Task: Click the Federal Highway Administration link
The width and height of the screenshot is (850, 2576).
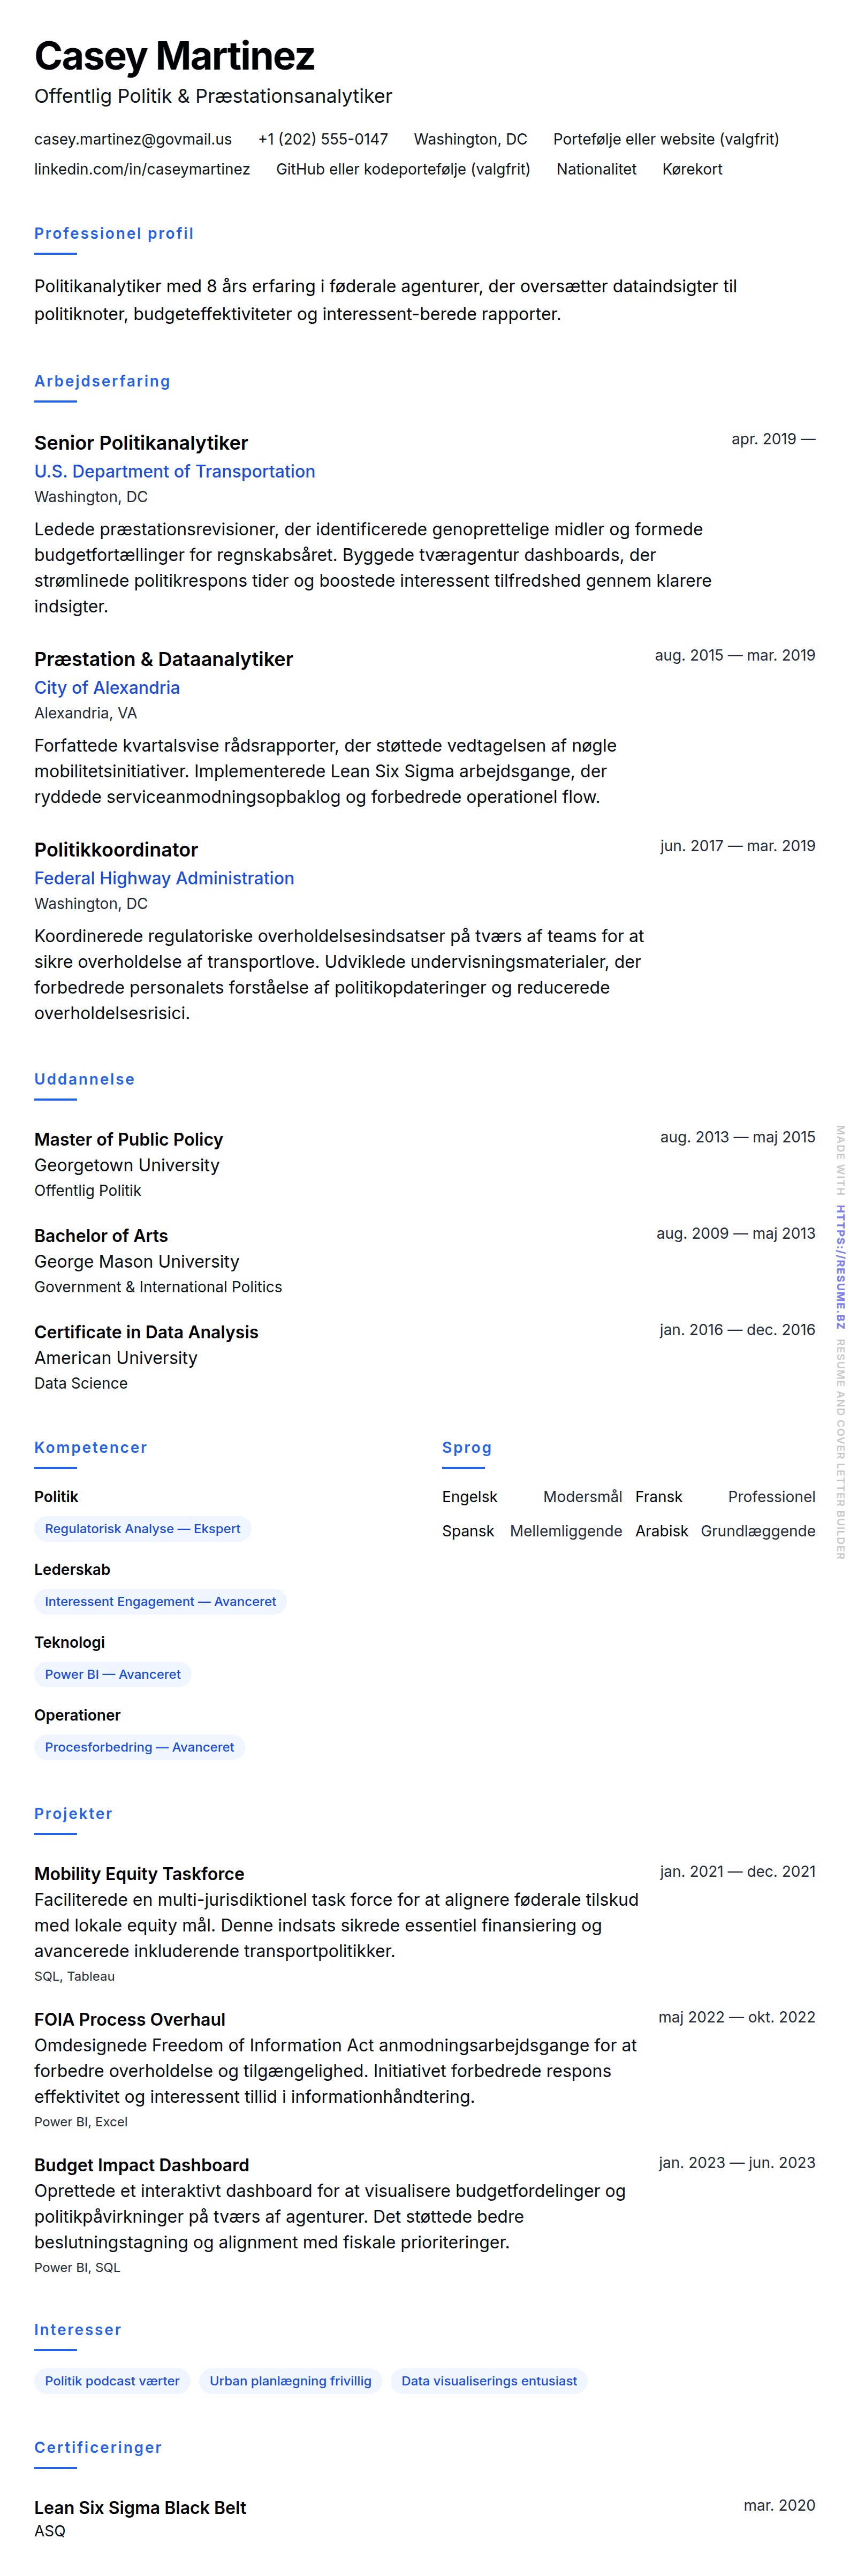Action: pos(164,878)
